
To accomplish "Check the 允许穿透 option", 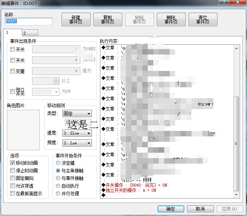I will tap(12, 186).
